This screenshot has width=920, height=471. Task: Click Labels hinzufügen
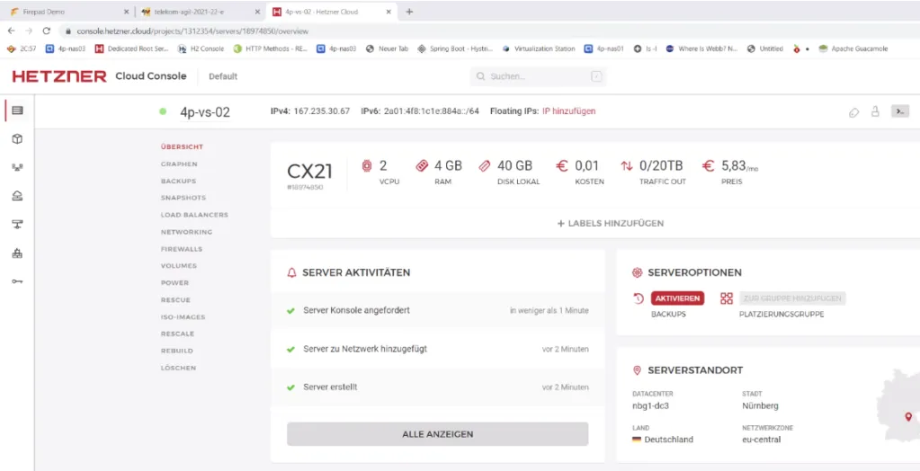(611, 224)
